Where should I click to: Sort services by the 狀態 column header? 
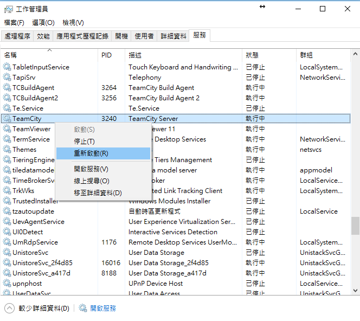point(269,55)
